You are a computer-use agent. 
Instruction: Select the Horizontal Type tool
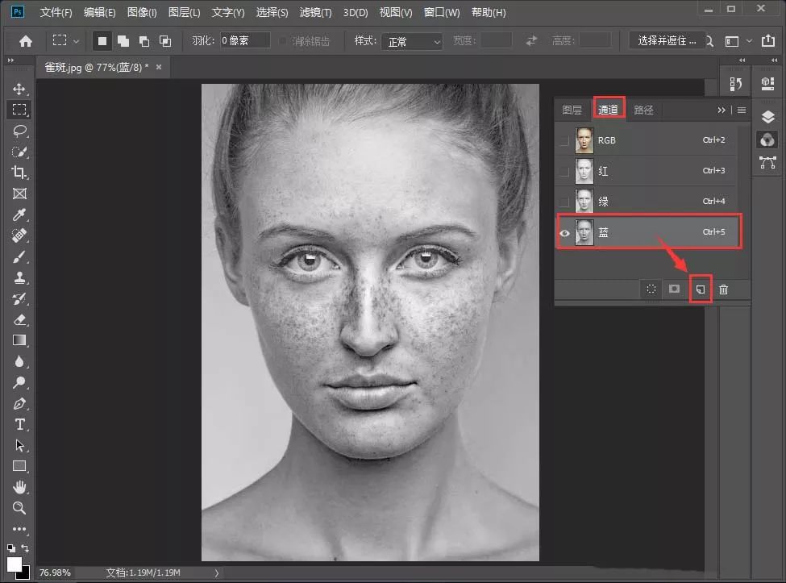(x=19, y=424)
